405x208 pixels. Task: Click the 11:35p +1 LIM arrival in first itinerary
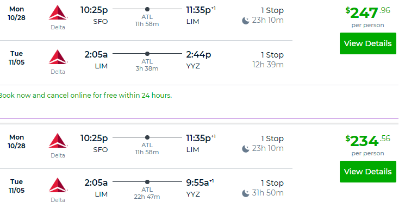[201, 15]
